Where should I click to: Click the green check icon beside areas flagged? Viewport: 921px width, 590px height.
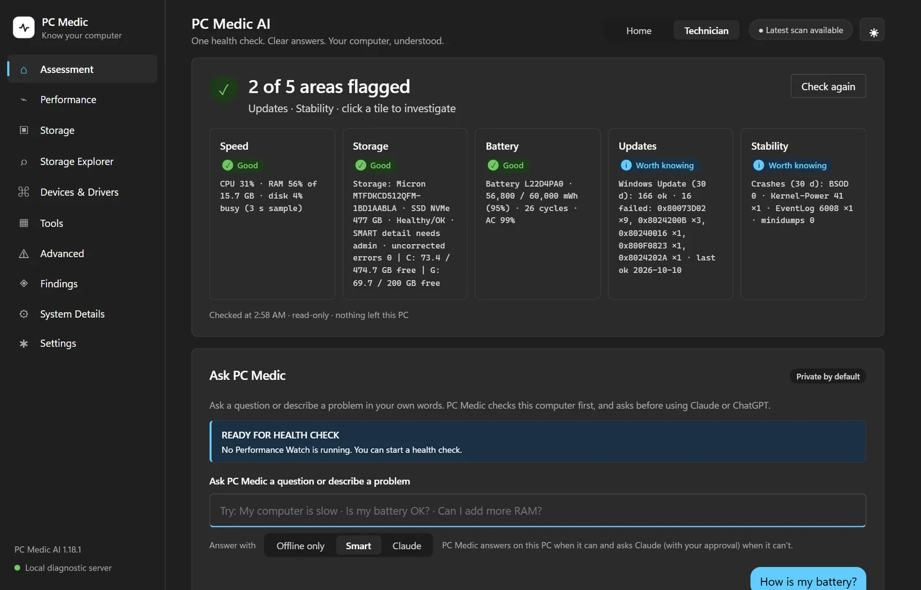224,89
